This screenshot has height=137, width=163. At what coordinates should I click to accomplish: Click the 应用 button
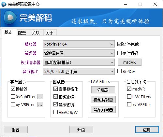point(147,130)
